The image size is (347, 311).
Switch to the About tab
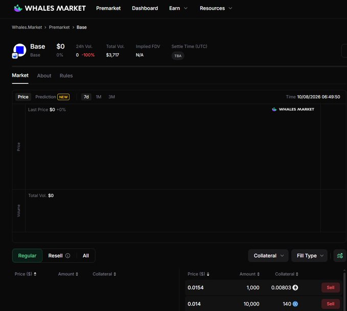tap(44, 76)
